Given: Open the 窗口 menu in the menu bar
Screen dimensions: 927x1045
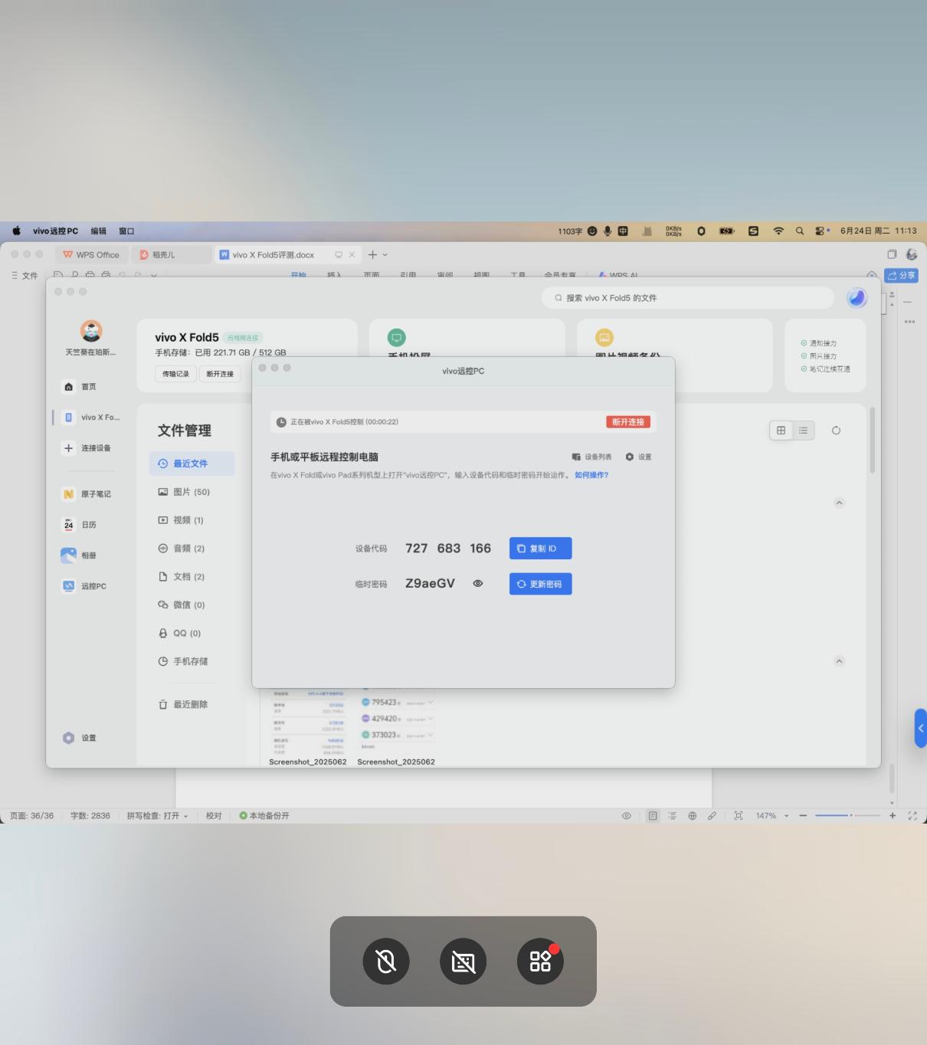Looking at the screenshot, I should 126,231.
